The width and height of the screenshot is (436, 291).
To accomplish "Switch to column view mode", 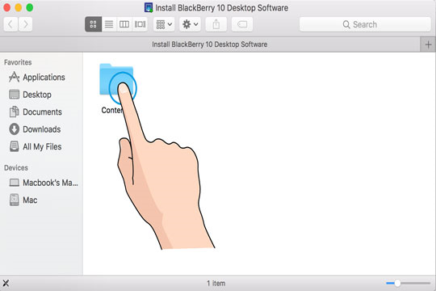I will click(x=124, y=24).
